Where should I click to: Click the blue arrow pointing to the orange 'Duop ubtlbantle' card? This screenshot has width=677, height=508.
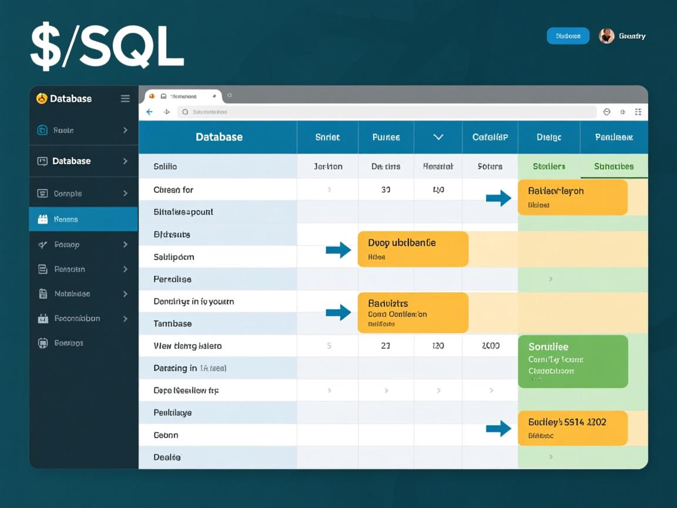[x=338, y=250]
